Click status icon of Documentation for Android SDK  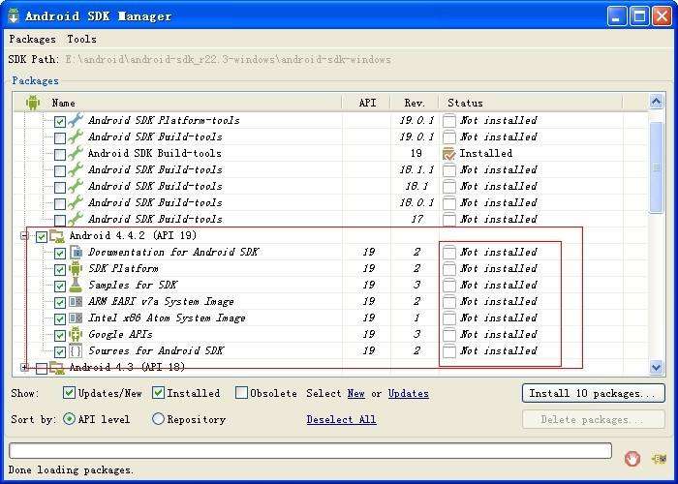click(449, 252)
